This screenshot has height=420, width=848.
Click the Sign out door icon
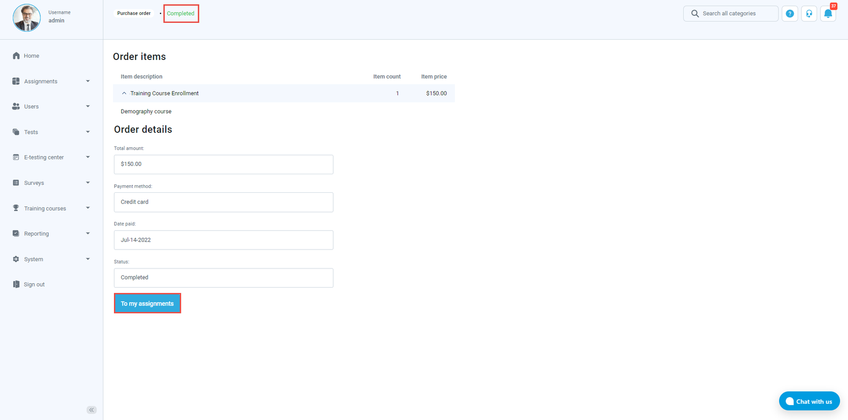click(16, 284)
